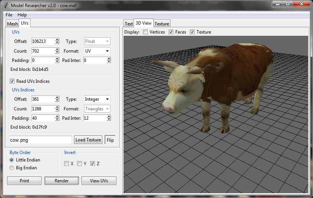Uncheck Read UVs Indices
The image size is (313, 198).
(x=12, y=81)
